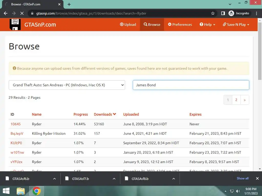The image size is (262, 196).
Task: Click the 31.02% progress value
Action: [80, 133]
